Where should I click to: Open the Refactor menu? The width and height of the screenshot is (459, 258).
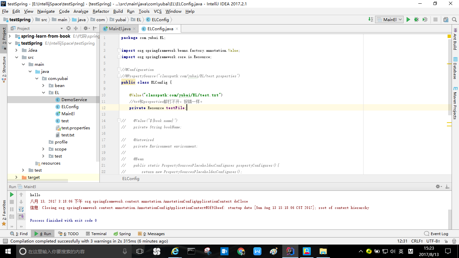click(x=101, y=11)
